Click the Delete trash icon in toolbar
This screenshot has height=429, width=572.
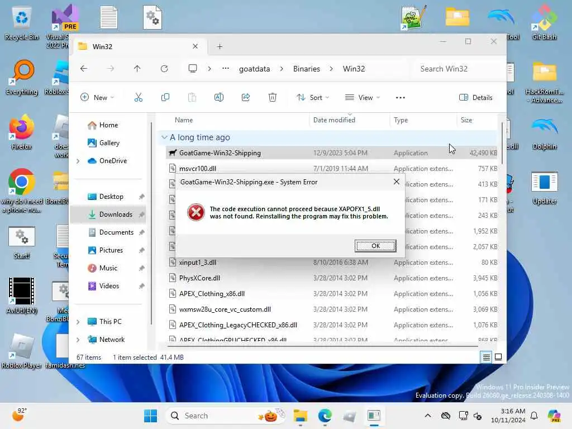[273, 97]
